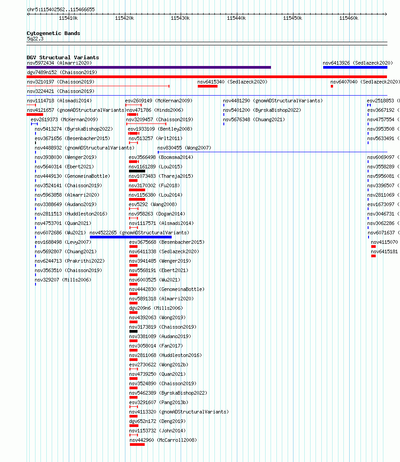The width and height of the screenshot is (400, 462).
Task: Click the black bar under nsv3173819 (Chaisson2019)
Action: tap(133, 331)
